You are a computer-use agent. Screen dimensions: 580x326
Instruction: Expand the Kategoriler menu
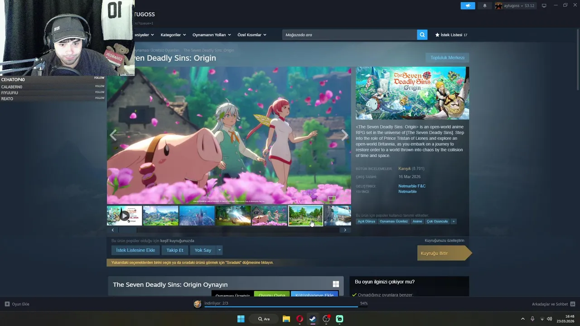pyautogui.click(x=173, y=35)
